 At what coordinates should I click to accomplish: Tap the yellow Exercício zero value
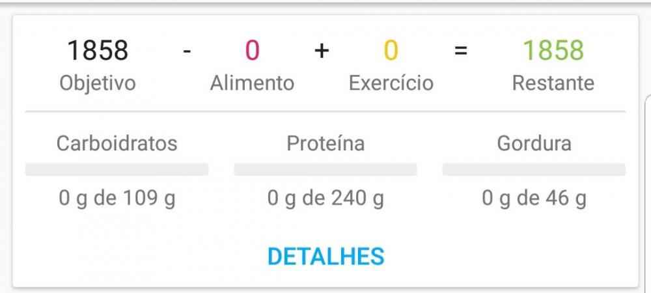point(391,51)
